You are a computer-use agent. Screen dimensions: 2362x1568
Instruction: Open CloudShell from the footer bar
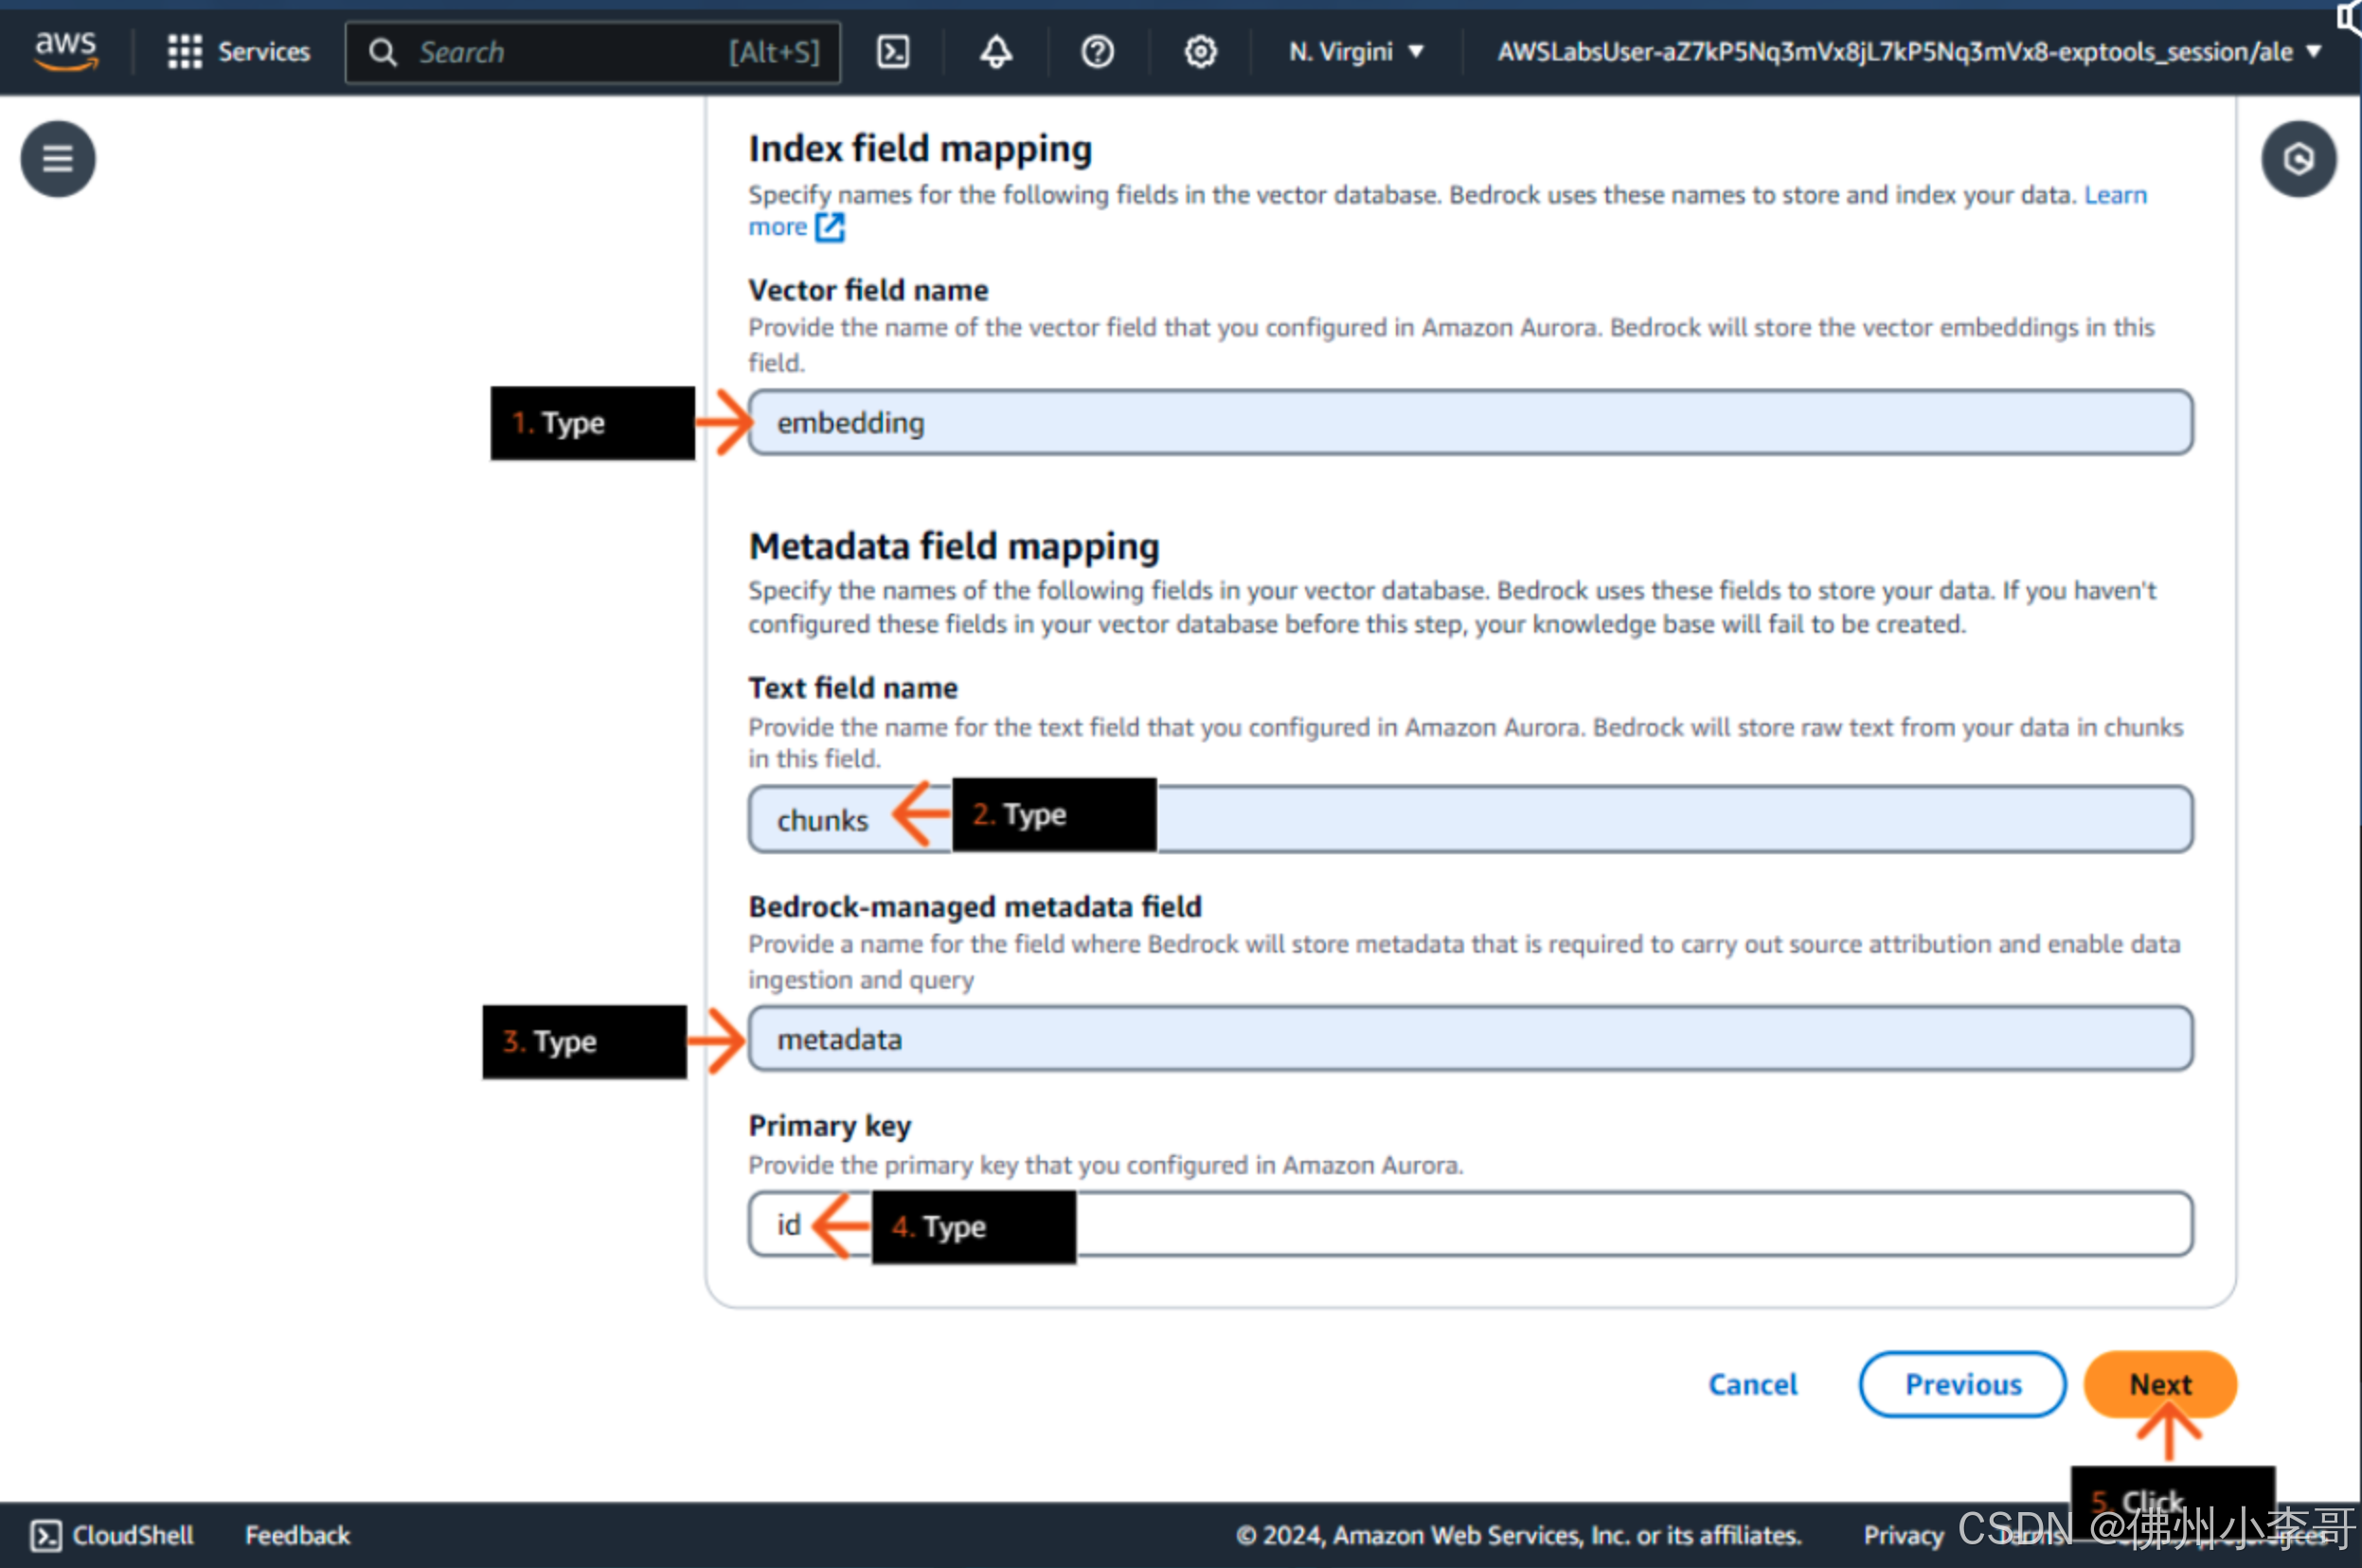pos(112,1535)
